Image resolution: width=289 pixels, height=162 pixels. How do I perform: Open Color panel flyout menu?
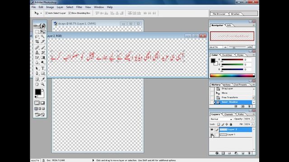(x=254, y=55)
